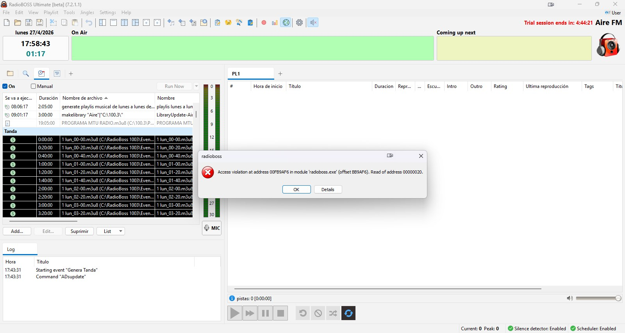This screenshot has height=333, width=625.
Task: Click the MIC microphone button
Action: pyautogui.click(x=212, y=228)
